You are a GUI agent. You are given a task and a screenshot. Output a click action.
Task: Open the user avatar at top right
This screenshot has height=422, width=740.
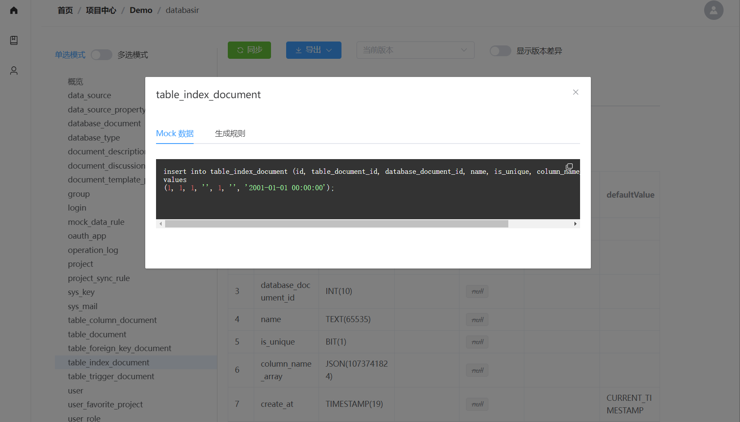(713, 10)
